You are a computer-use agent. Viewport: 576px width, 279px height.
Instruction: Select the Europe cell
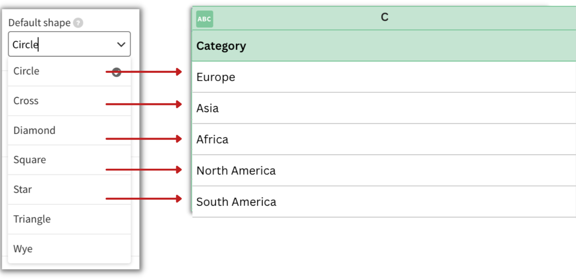pyautogui.click(x=216, y=77)
